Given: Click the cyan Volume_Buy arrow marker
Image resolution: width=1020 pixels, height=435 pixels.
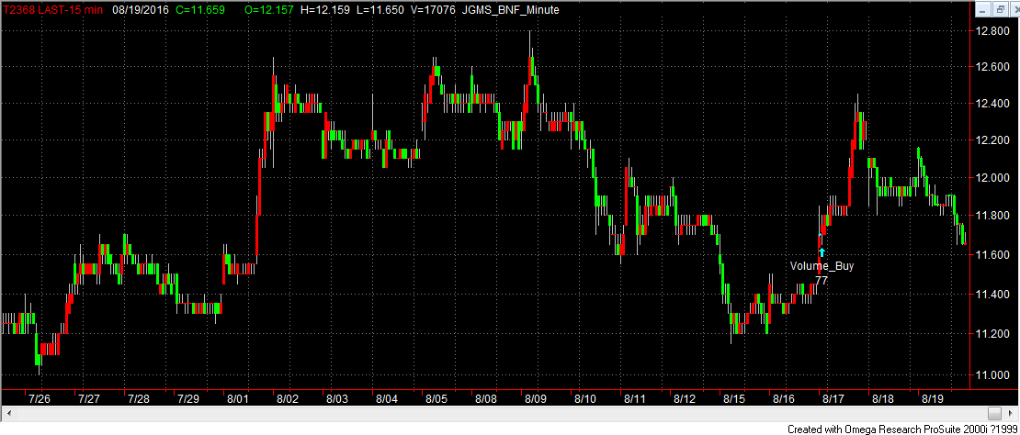Looking at the screenshot, I should click(x=822, y=251).
